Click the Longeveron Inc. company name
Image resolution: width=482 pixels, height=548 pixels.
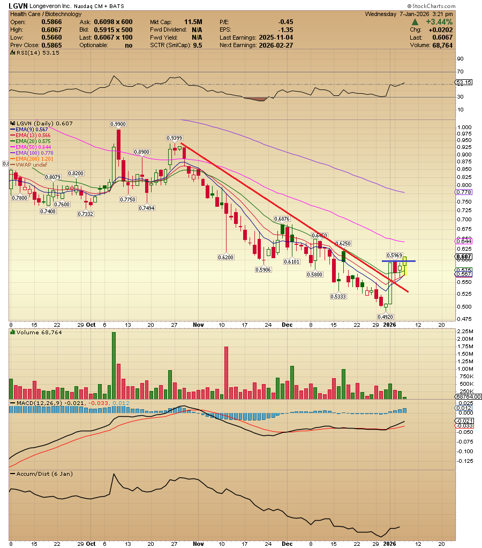(x=50, y=6)
